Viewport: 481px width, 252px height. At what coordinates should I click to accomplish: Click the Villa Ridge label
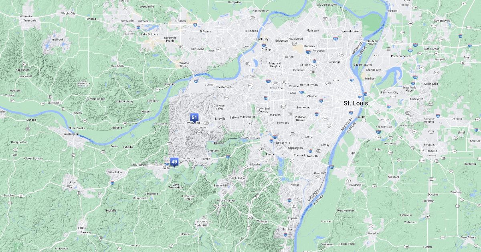pos(115,172)
